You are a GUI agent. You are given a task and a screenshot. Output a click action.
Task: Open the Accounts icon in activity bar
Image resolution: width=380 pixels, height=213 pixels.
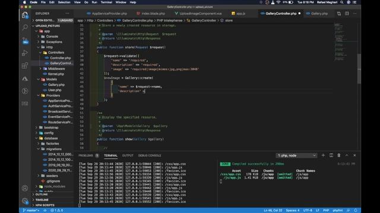(25, 188)
